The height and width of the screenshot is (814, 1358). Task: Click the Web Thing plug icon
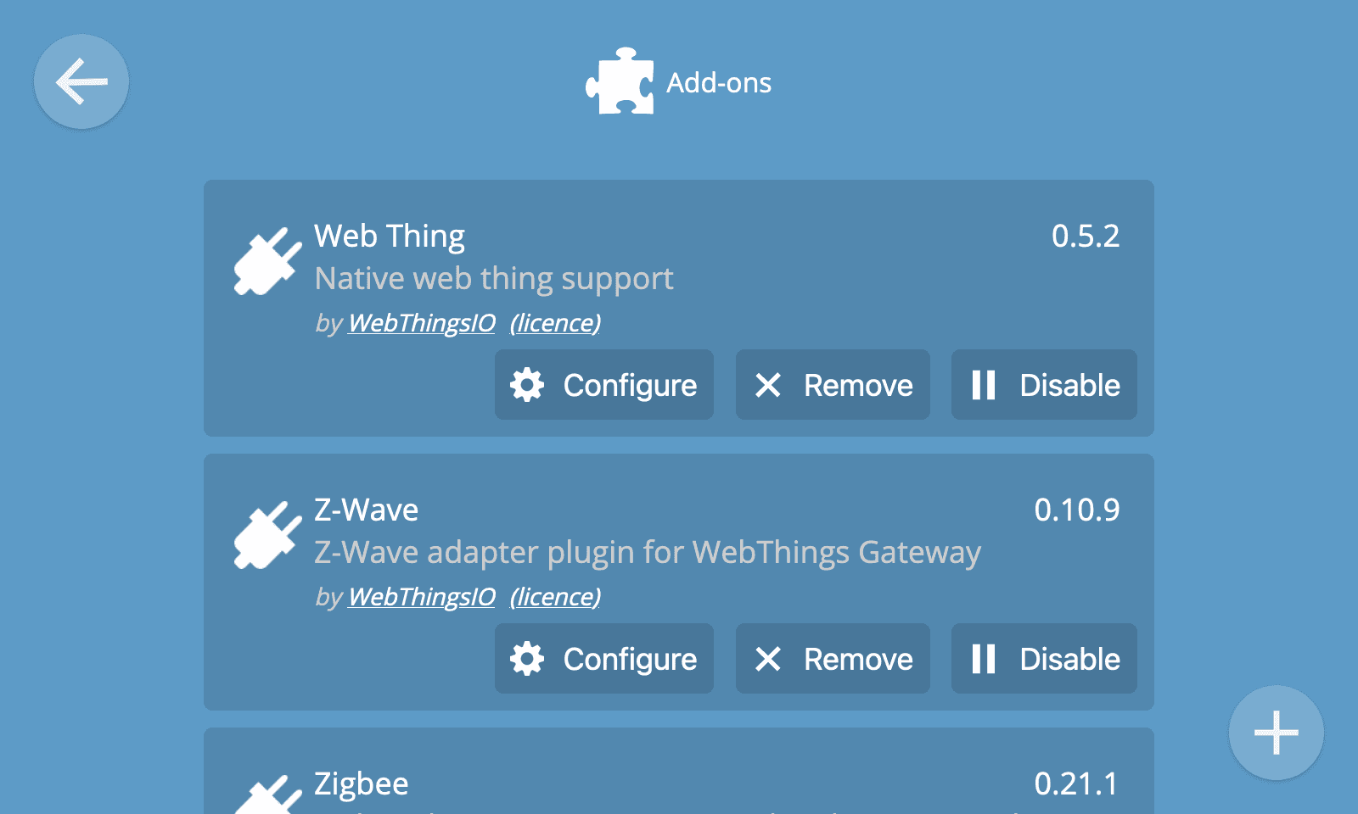(x=267, y=261)
